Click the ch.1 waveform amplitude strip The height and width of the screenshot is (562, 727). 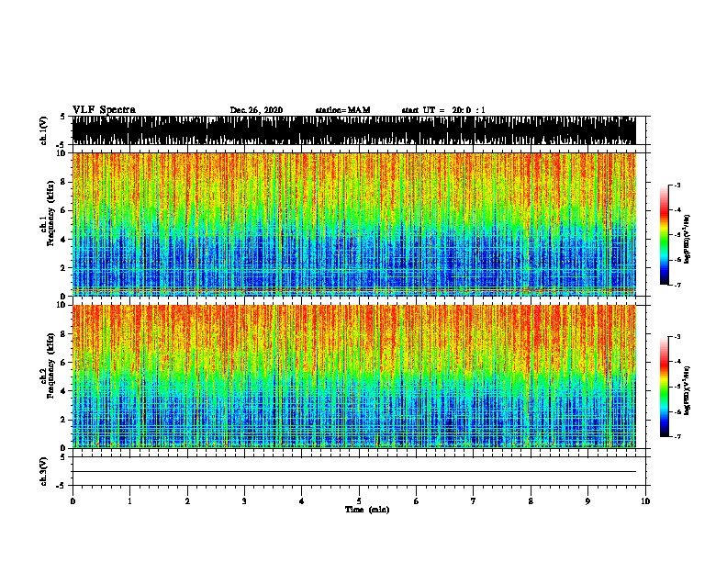(x=353, y=130)
